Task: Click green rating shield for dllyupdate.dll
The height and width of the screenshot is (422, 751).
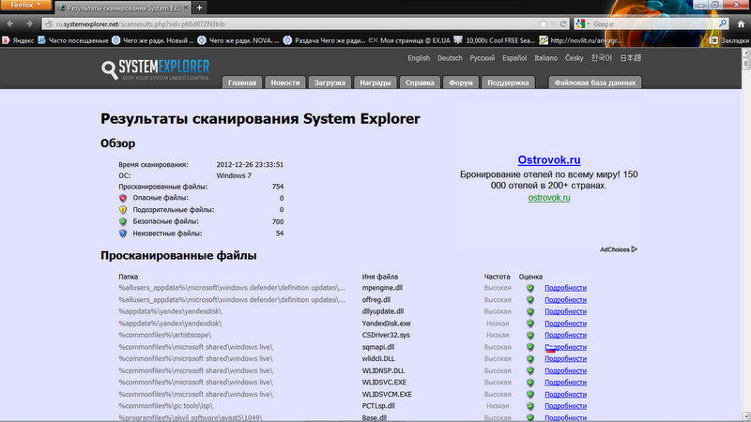Action: (530, 311)
